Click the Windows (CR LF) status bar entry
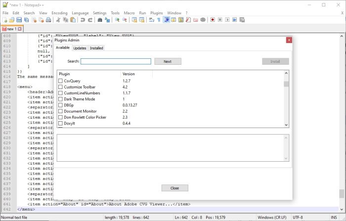The image size is (346, 221). [272, 218]
